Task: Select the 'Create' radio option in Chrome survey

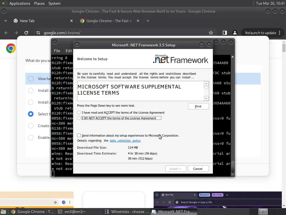Action: point(31,126)
